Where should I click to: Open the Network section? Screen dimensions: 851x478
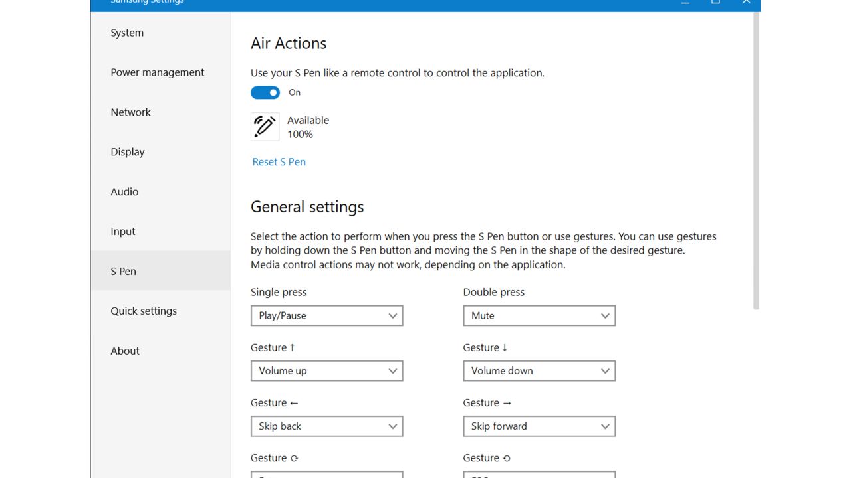tap(160, 112)
